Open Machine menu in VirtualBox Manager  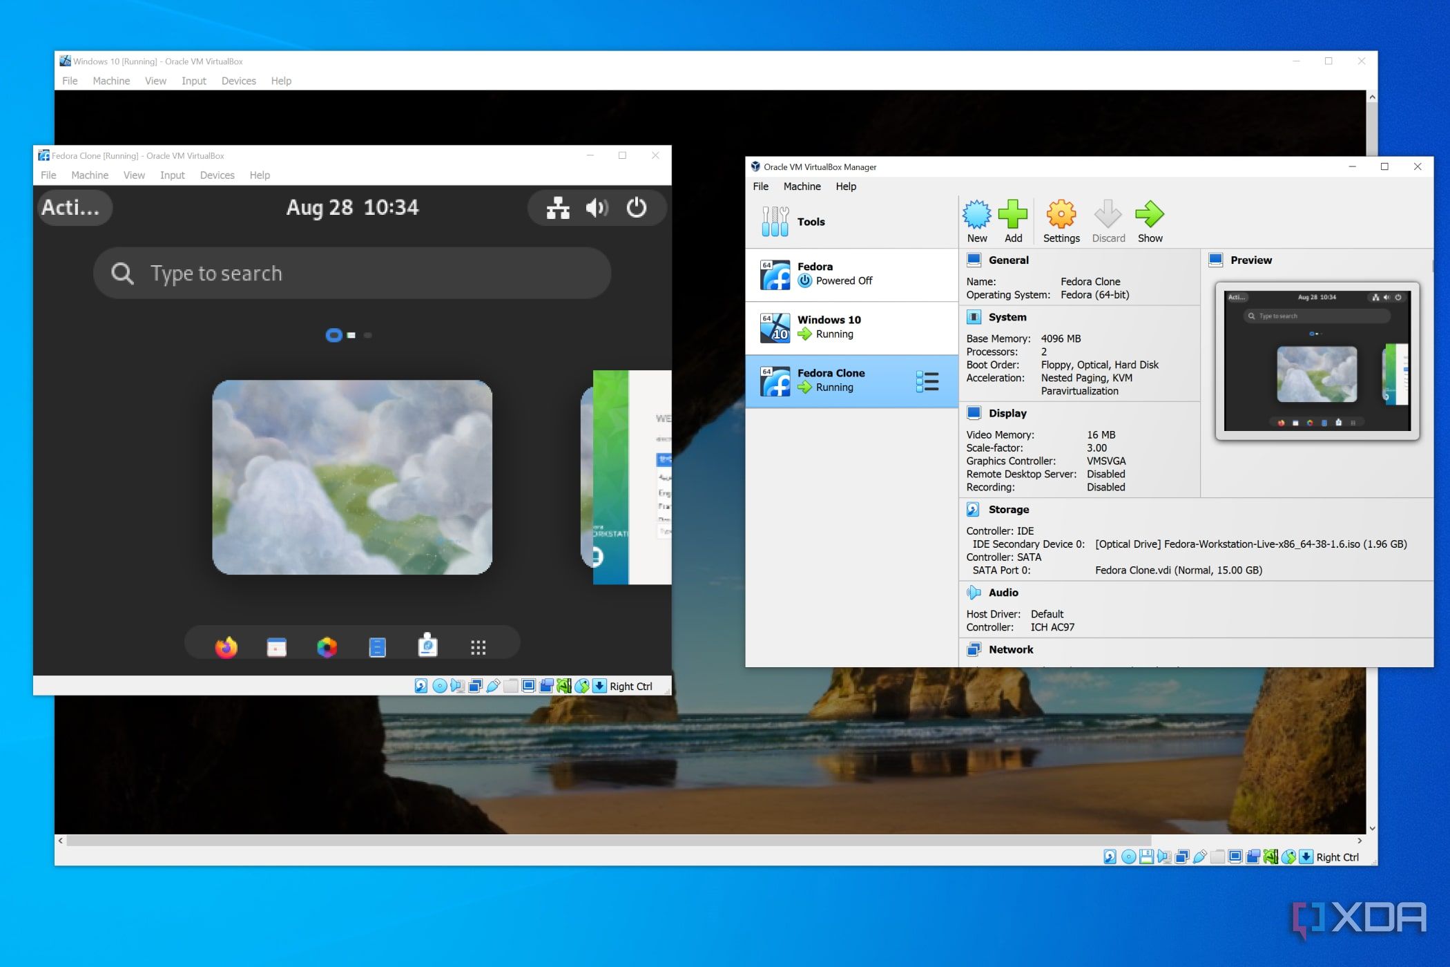coord(802,186)
